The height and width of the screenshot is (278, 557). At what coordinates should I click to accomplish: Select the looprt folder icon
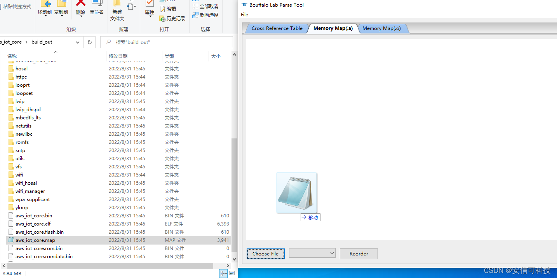(x=11, y=85)
